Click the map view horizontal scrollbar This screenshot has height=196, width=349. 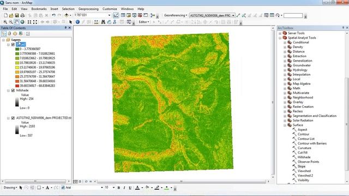tap(181, 181)
